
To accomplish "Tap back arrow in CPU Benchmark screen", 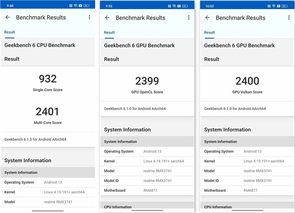I will pyautogui.click(x=8, y=17).
